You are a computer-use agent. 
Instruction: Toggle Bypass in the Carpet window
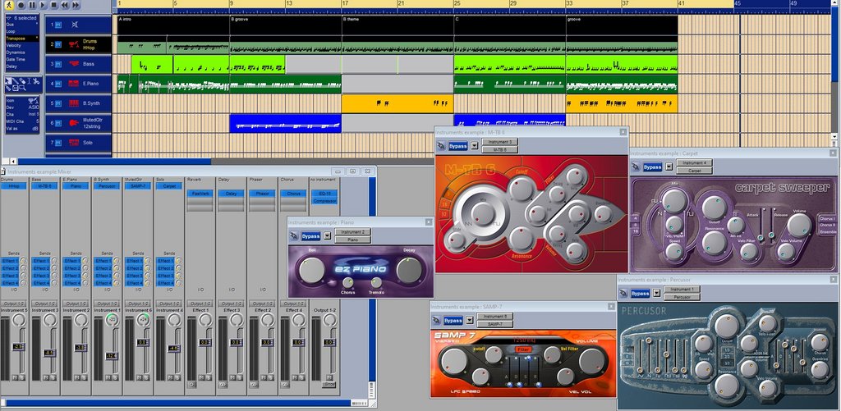coord(653,167)
